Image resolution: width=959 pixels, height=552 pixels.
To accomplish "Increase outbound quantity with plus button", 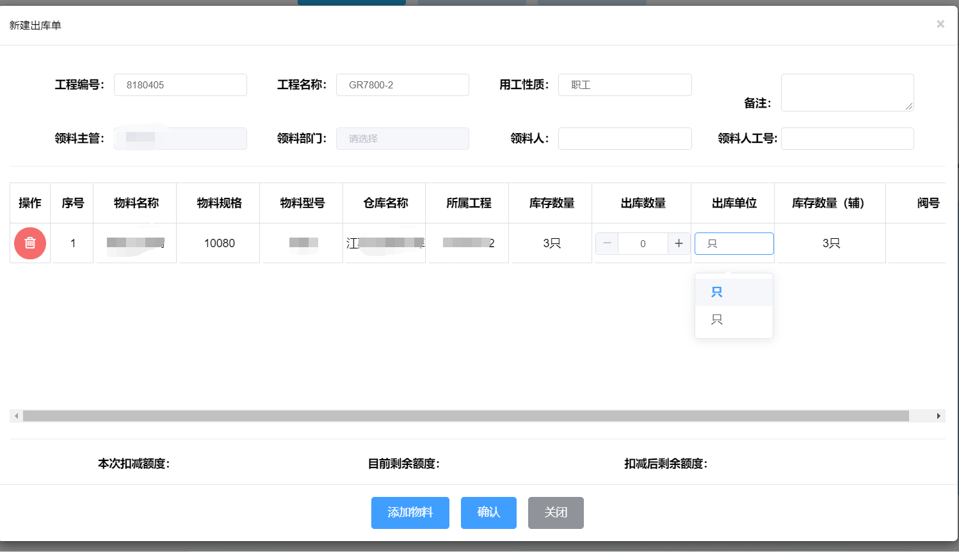I will tap(679, 243).
